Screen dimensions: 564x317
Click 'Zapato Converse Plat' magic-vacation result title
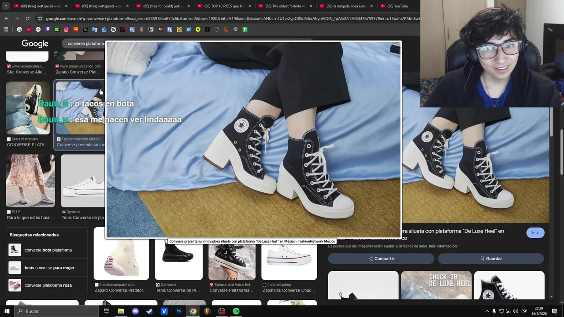pyautogui.click(x=78, y=72)
